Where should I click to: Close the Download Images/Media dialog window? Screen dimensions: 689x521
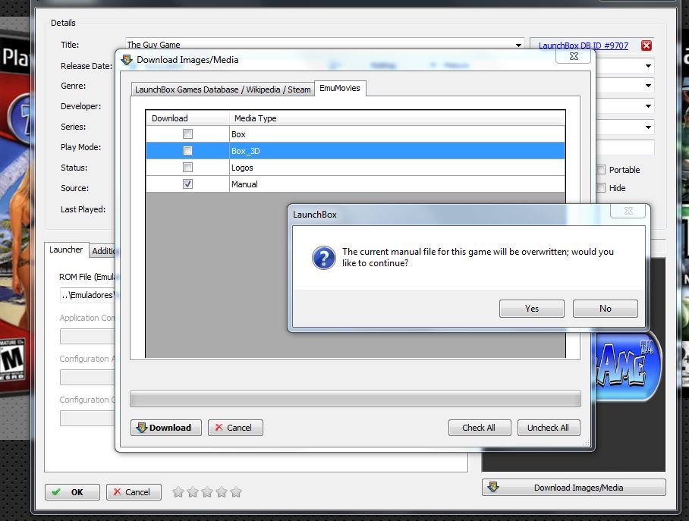pyautogui.click(x=574, y=56)
